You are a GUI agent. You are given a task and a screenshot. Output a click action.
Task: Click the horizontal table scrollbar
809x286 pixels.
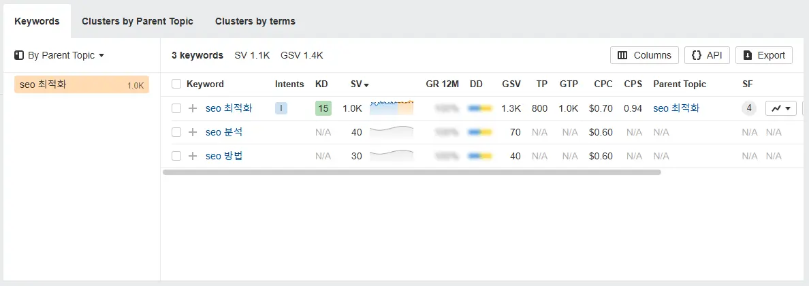[x=412, y=172]
